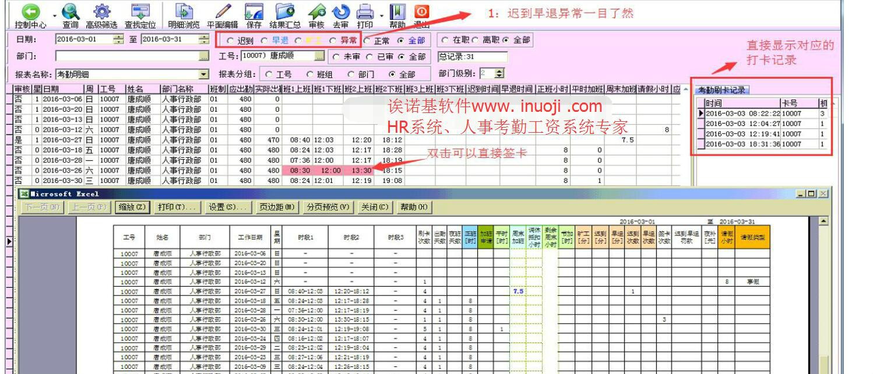Click the 去审 unaudit icon
Image resolution: width=873 pixels, height=374 pixels.
click(x=340, y=13)
